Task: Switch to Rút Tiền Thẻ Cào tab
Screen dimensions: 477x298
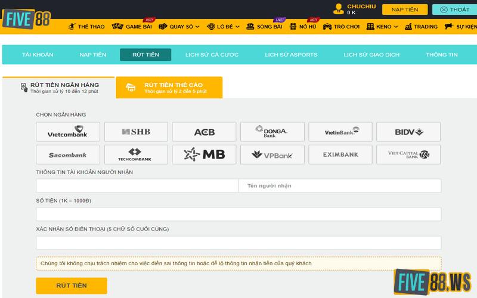Action: pos(169,88)
